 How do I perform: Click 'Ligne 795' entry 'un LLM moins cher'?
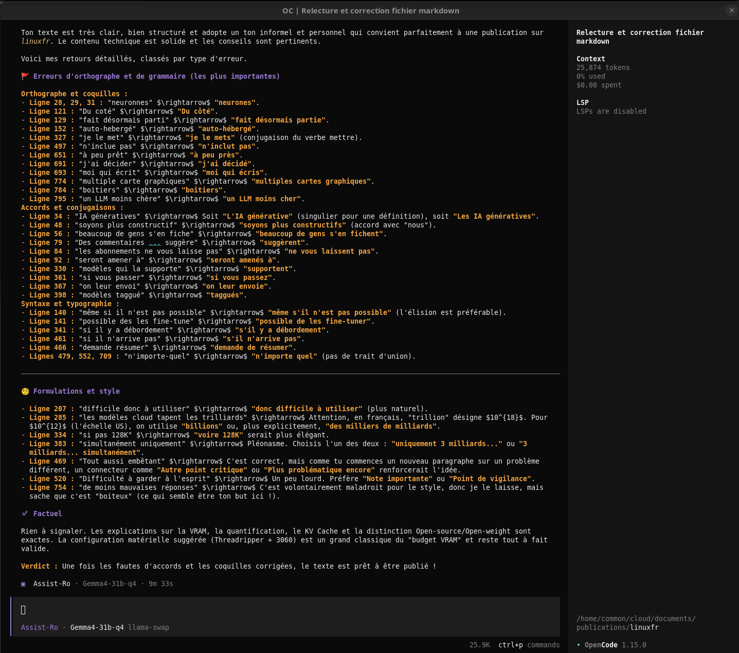(163, 199)
